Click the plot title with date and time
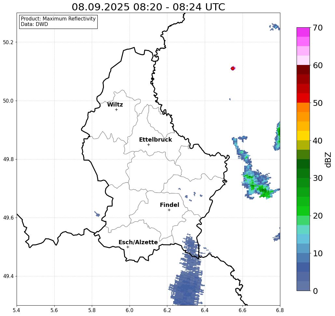Viewport: 335px width, 316px height. (148, 7)
